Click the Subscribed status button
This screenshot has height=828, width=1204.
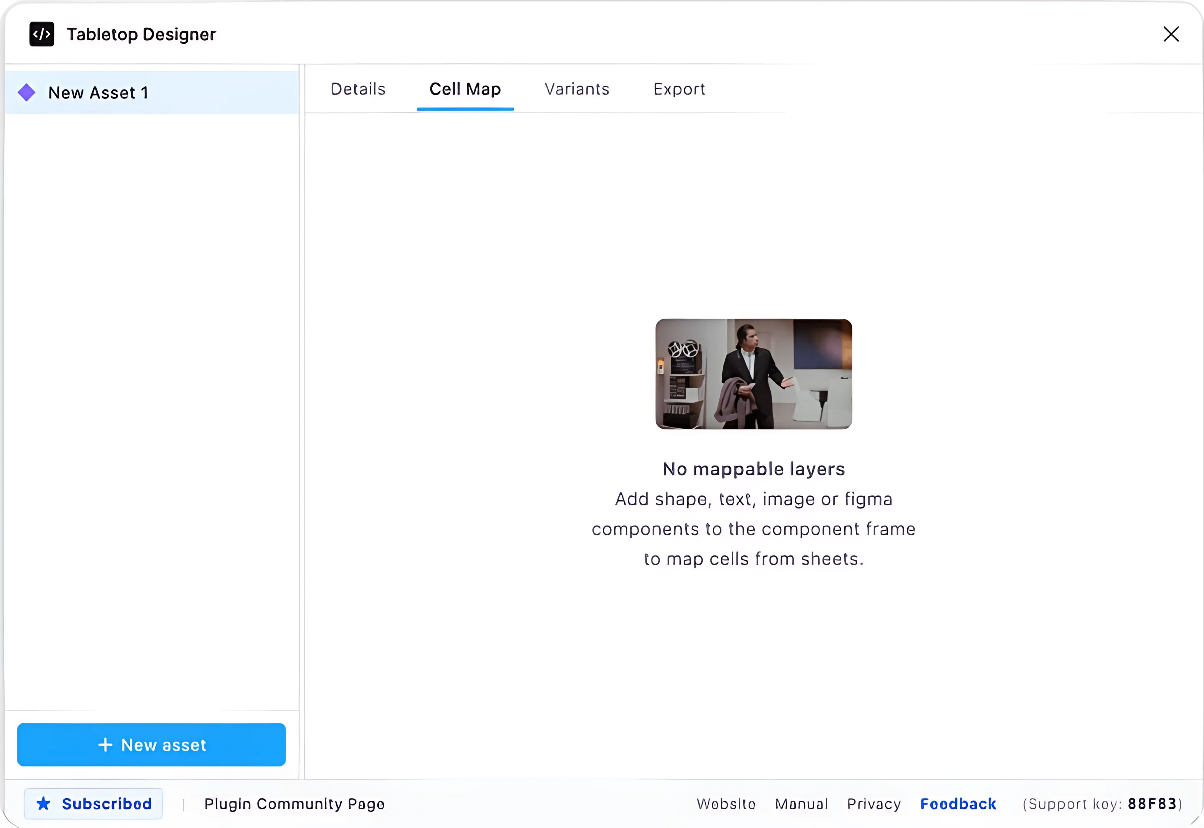[x=93, y=804]
